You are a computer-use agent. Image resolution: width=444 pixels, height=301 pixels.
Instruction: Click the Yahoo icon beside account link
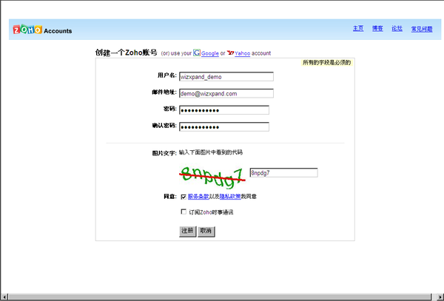(230, 53)
